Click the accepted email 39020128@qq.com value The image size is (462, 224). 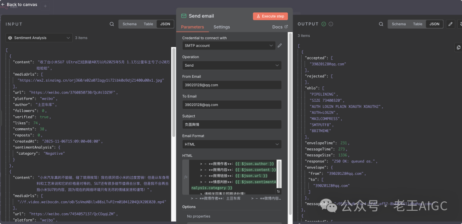(328, 64)
